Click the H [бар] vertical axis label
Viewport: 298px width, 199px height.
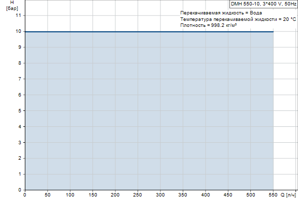click(12, 6)
